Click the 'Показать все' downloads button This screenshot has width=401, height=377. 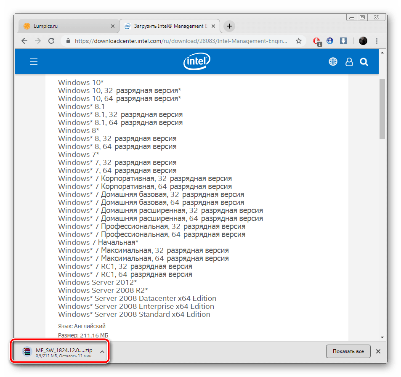click(348, 351)
